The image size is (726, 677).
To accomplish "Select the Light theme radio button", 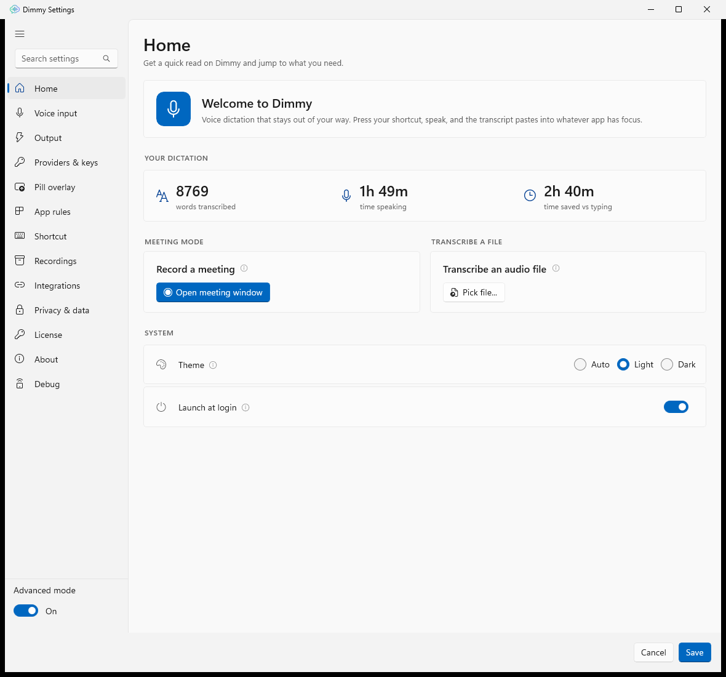I will [623, 364].
